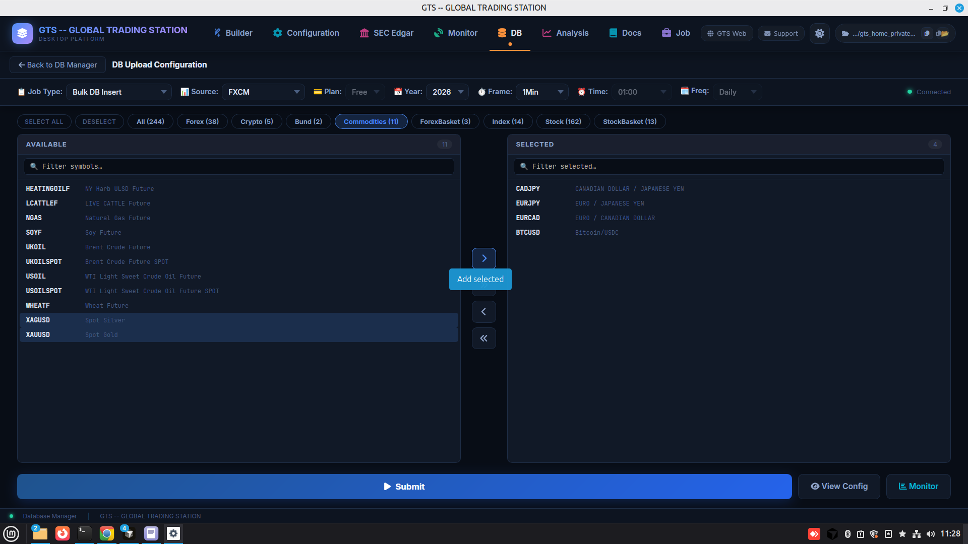This screenshot has height=544, width=968.
Task: Click the red AnyDesk tray icon
Action: pos(814,534)
